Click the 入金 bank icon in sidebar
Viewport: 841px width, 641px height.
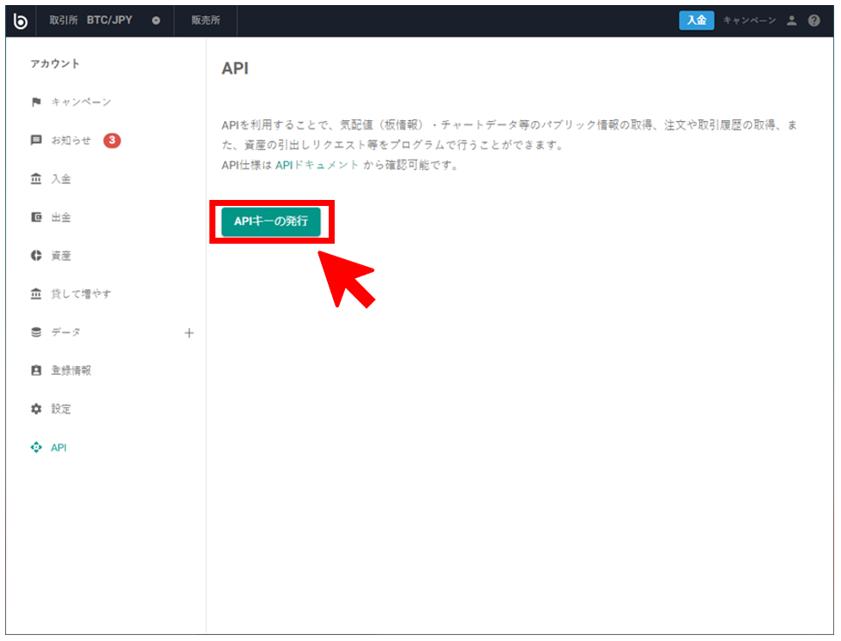[x=36, y=179]
